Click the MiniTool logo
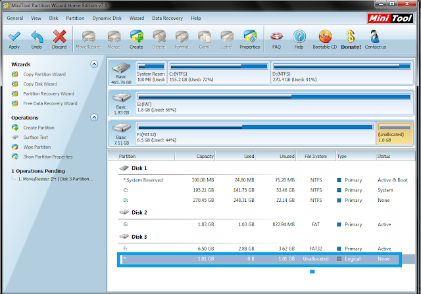This screenshot has height=294, width=421. click(390, 18)
